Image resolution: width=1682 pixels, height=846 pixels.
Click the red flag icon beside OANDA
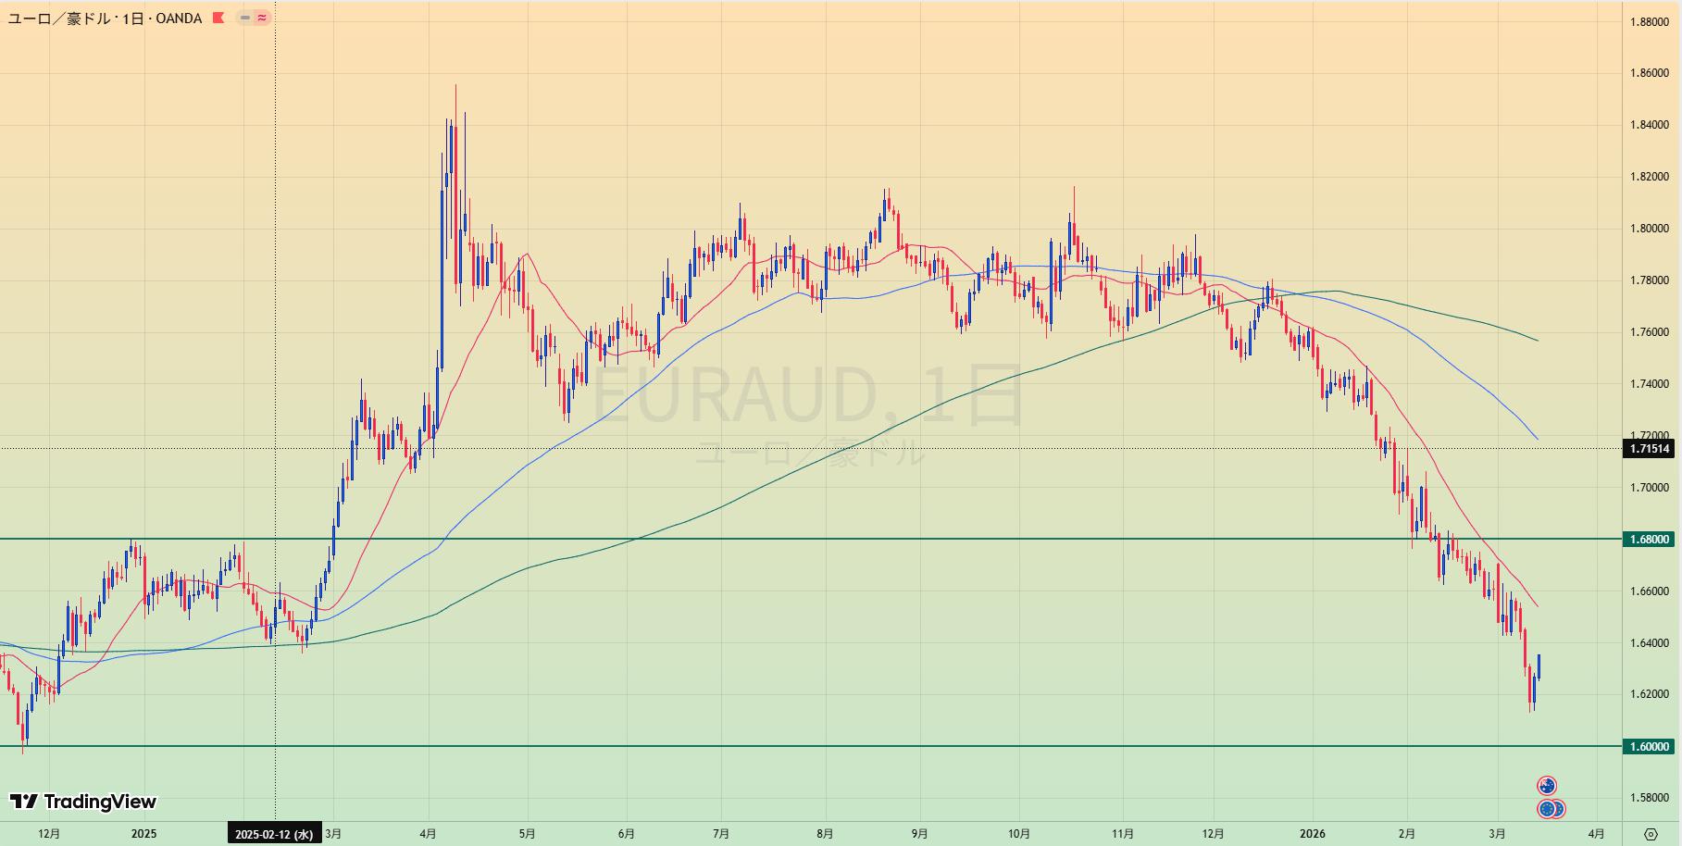click(218, 18)
